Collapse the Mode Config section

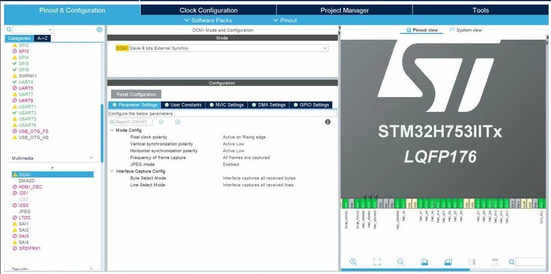click(112, 130)
